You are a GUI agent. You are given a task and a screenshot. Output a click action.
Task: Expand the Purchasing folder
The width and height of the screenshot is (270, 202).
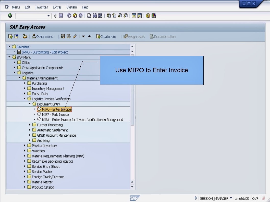(x=24, y=83)
